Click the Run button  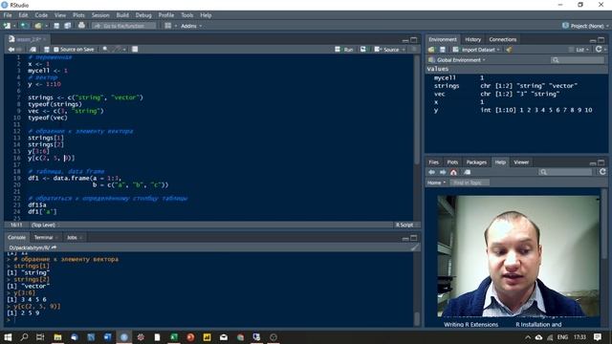point(344,50)
